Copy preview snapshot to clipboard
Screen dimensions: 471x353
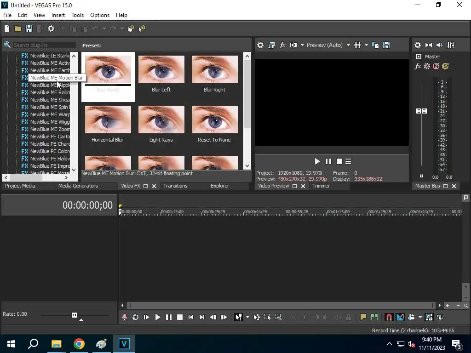coord(375,45)
